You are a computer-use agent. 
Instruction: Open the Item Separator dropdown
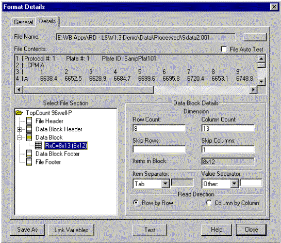click(165, 184)
